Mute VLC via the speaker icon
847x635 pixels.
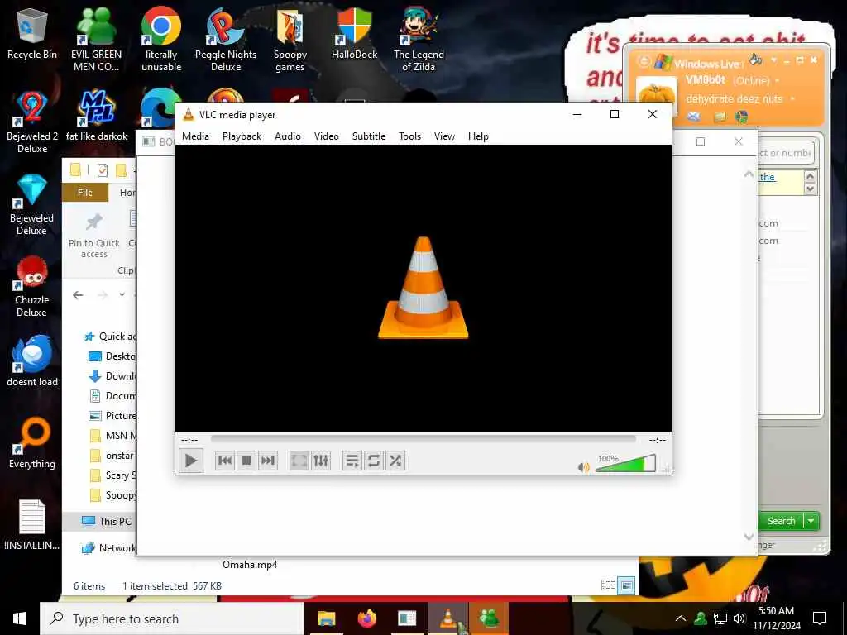[x=583, y=467]
